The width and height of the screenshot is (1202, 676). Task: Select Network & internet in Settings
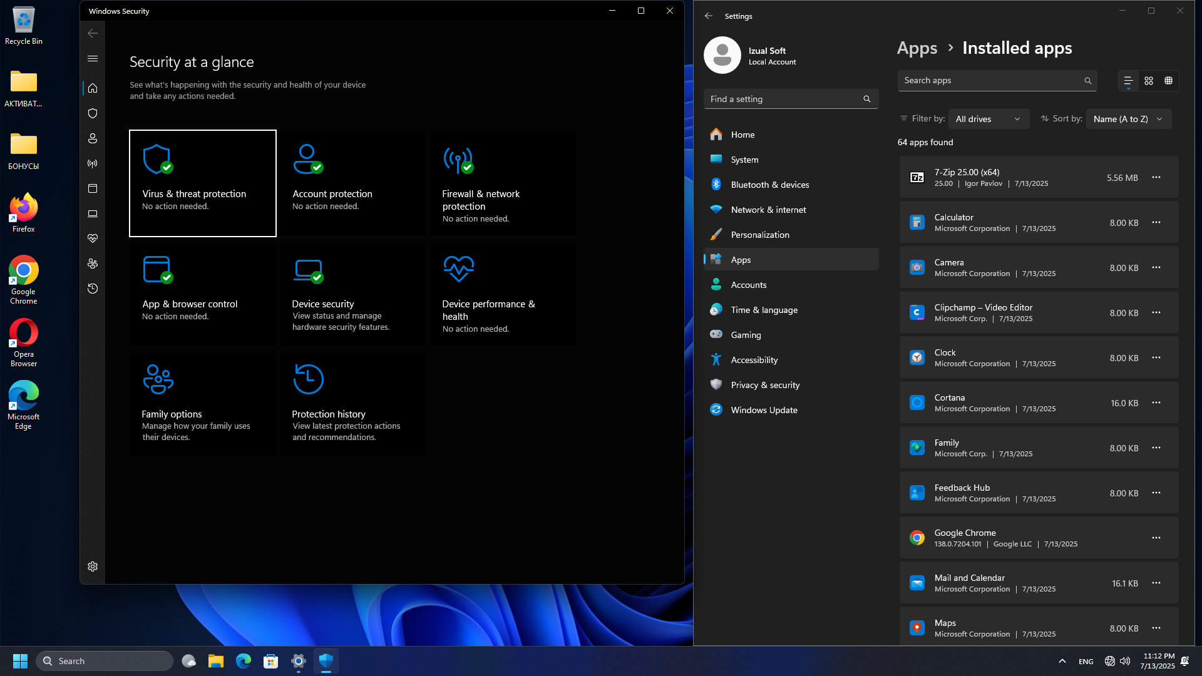(791, 210)
